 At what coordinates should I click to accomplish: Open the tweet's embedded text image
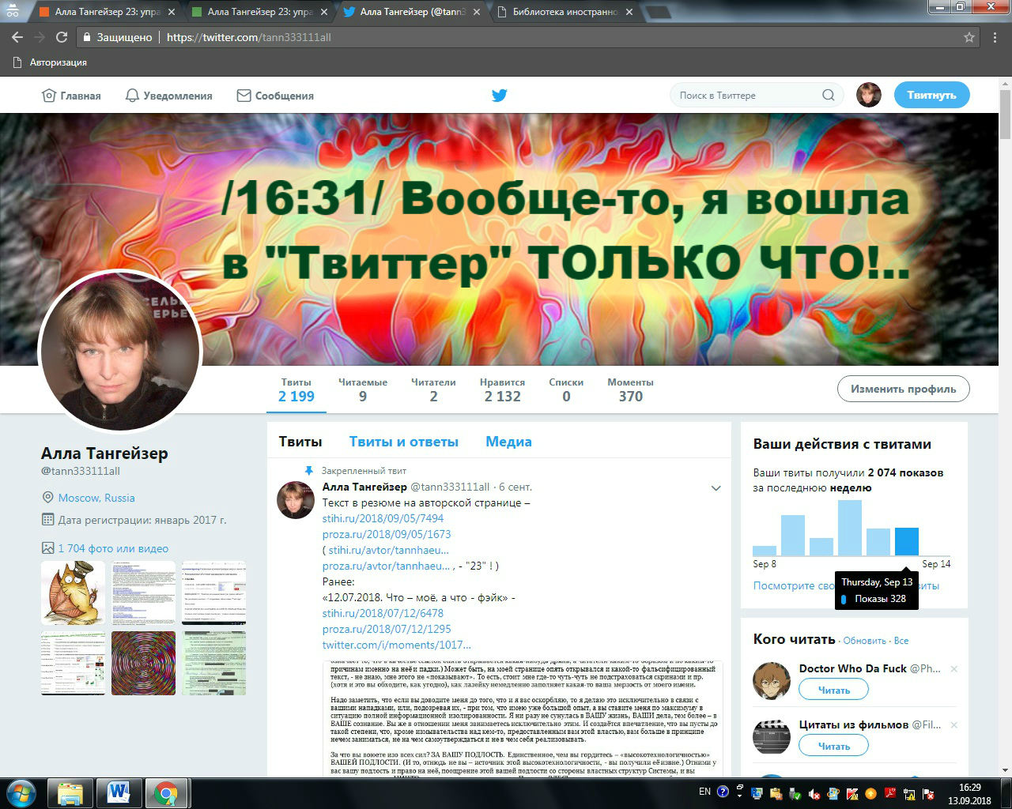tap(523, 718)
